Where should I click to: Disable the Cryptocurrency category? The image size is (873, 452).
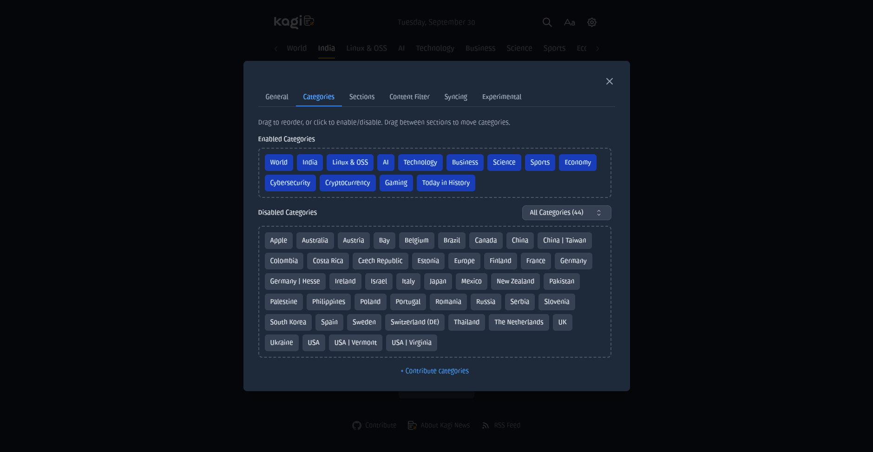click(x=347, y=183)
